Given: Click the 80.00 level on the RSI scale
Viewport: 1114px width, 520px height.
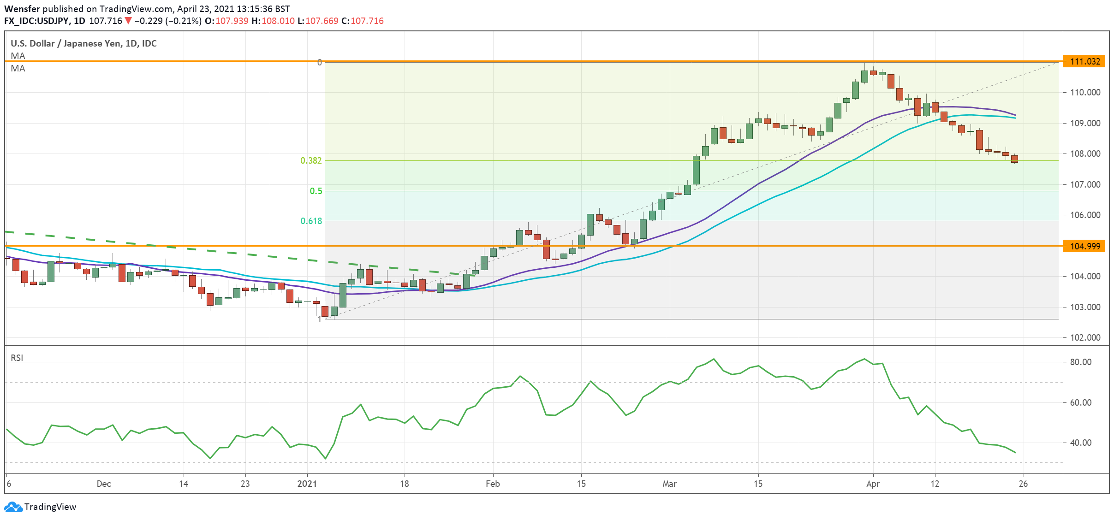Looking at the screenshot, I should [1080, 362].
